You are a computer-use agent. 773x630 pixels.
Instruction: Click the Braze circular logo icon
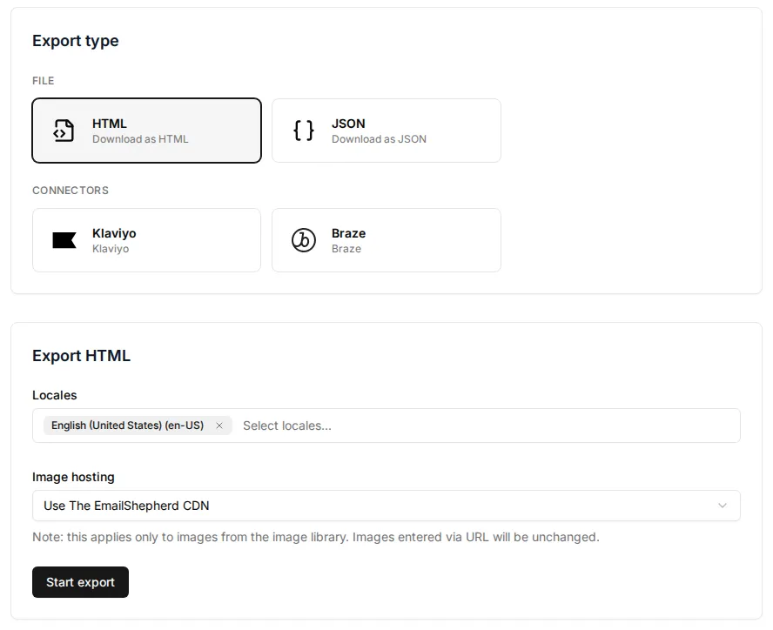(304, 240)
